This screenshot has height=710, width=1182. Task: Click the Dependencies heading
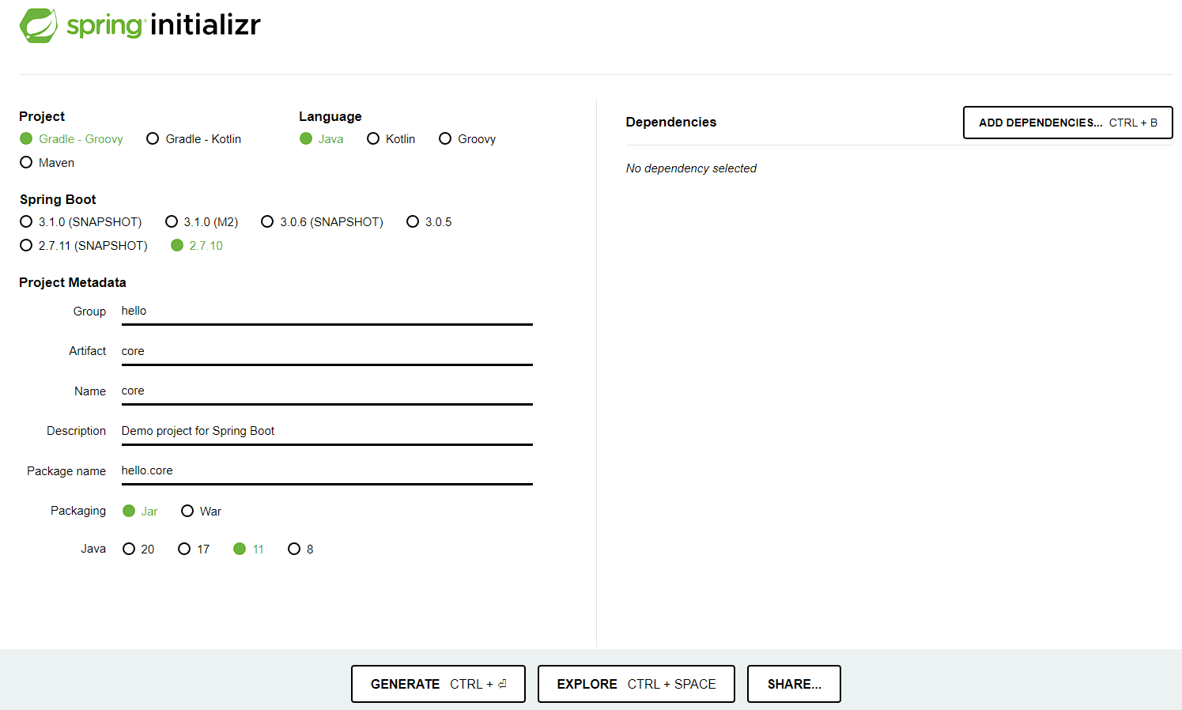[670, 123]
